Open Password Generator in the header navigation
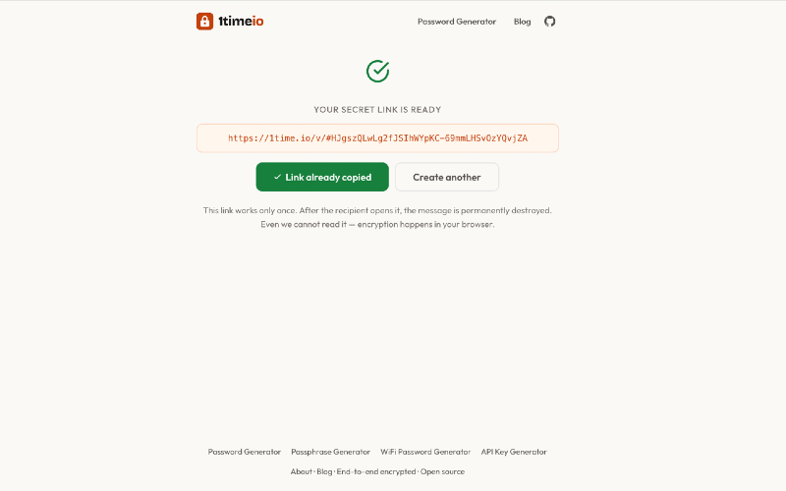786x491 pixels. 457,22
